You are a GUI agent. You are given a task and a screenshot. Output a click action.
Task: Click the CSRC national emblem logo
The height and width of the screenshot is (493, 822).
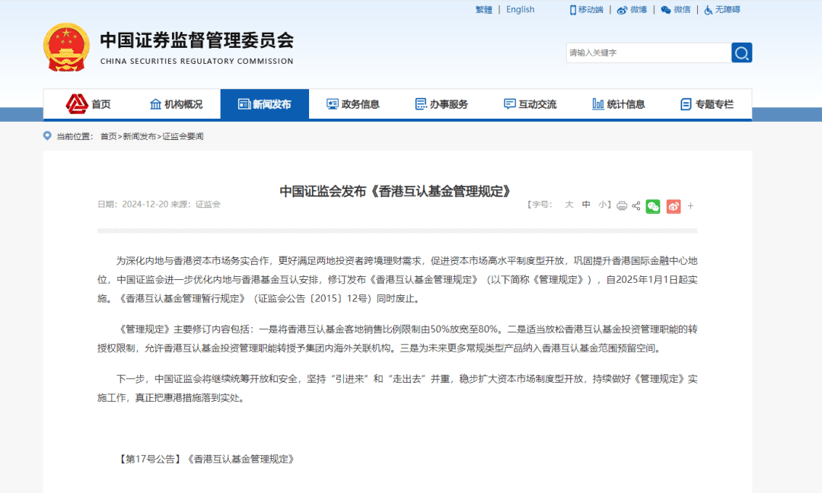click(x=66, y=47)
